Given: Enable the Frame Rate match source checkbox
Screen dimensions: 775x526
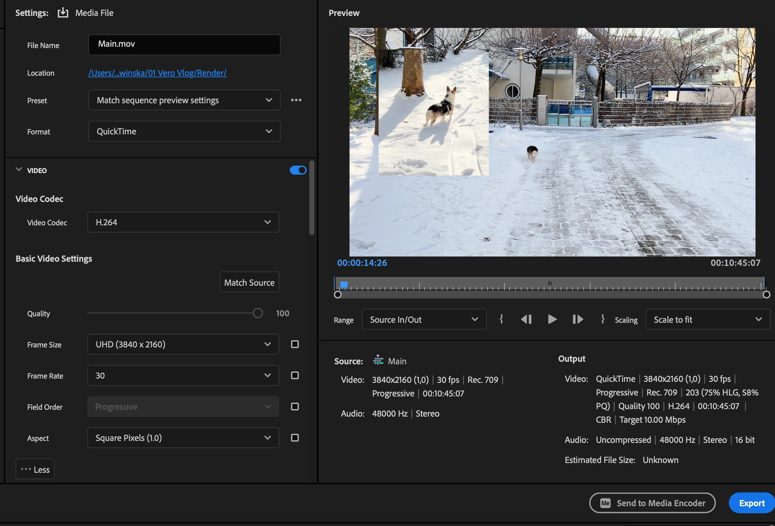Looking at the screenshot, I should [295, 376].
